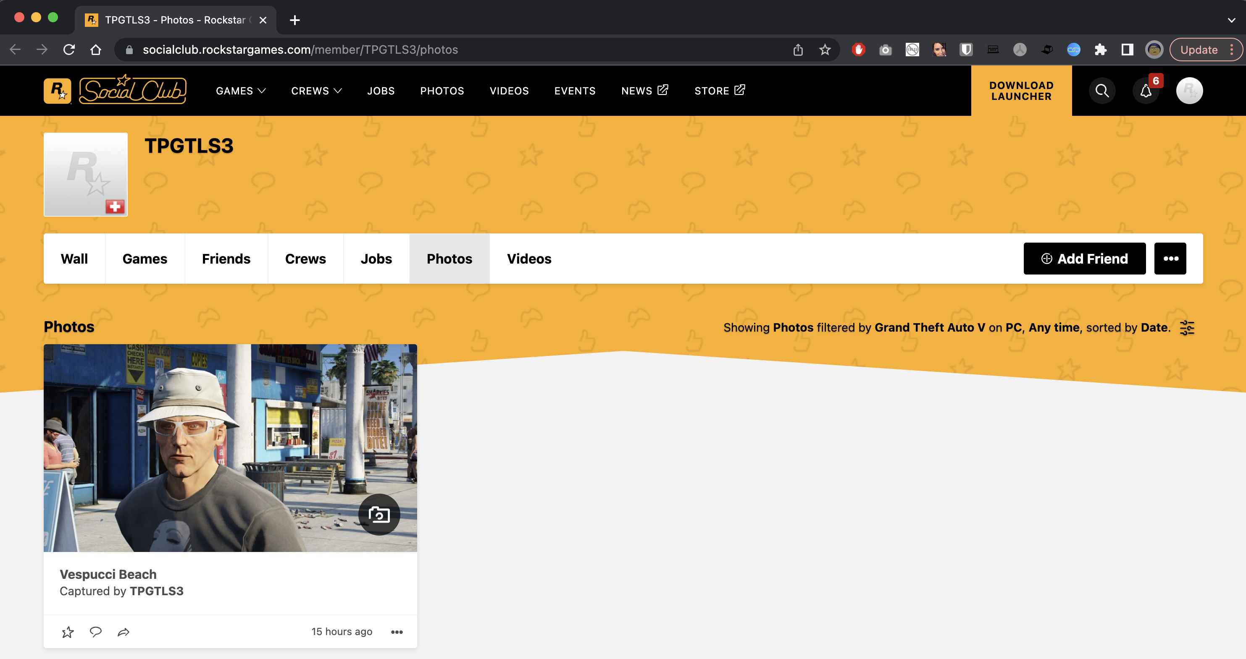
Task: Open the TPGTLS3 captured-by link
Action: click(156, 591)
